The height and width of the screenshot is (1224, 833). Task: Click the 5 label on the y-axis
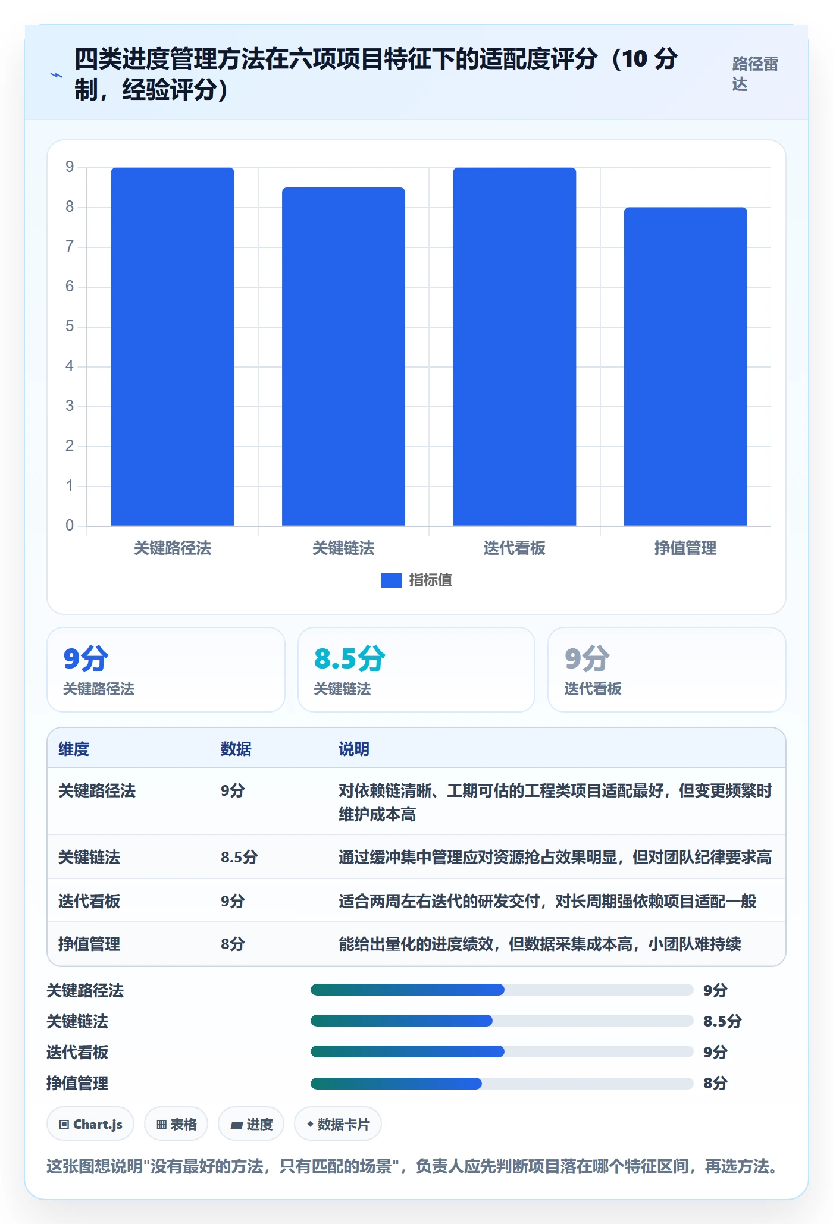pos(70,326)
